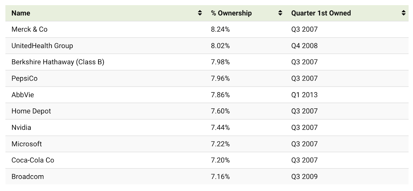This screenshot has height=191, width=413.
Task: Click the 7.16% value for Broadcom
Action: pyautogui.click(x=220, y=177)
